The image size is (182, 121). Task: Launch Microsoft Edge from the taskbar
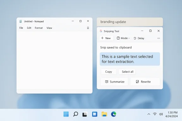pyautogui.click(x=113, y=114)
